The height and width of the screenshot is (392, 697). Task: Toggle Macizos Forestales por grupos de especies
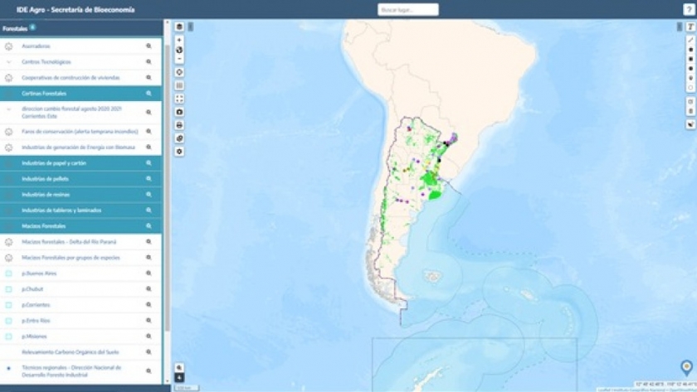click(x=8, y=258)
